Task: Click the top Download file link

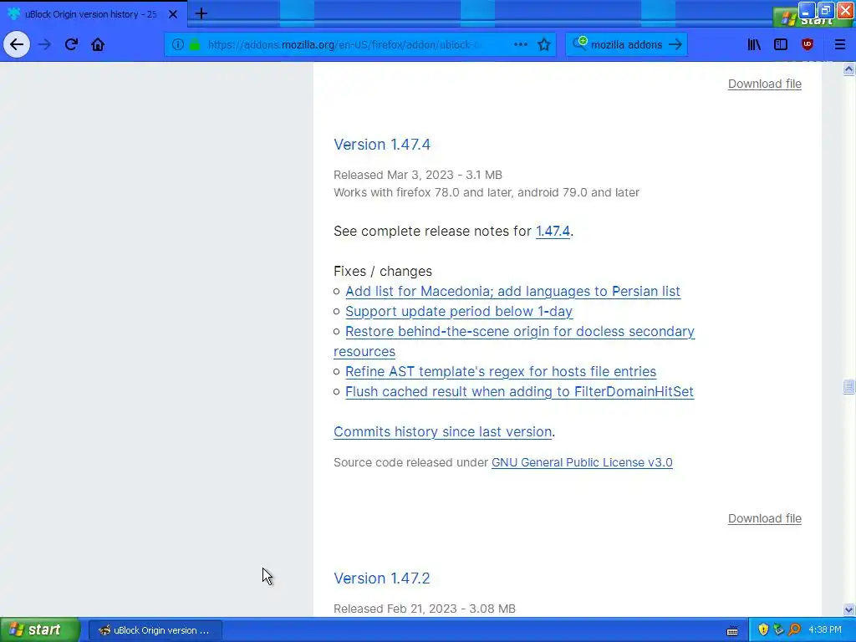Action: point(764,84)
